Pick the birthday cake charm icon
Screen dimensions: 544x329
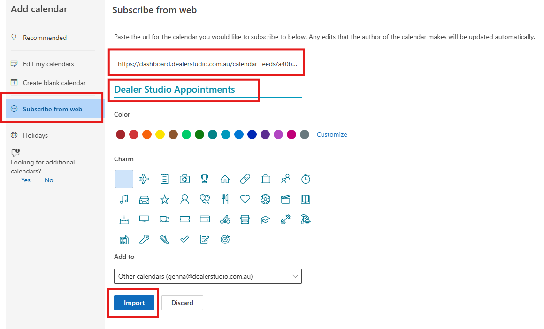(x=124, y=219)
